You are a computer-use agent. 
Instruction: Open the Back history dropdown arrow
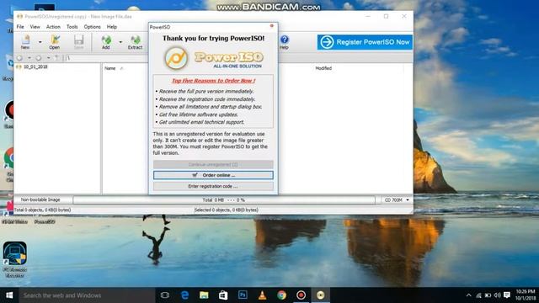point(29,58)
